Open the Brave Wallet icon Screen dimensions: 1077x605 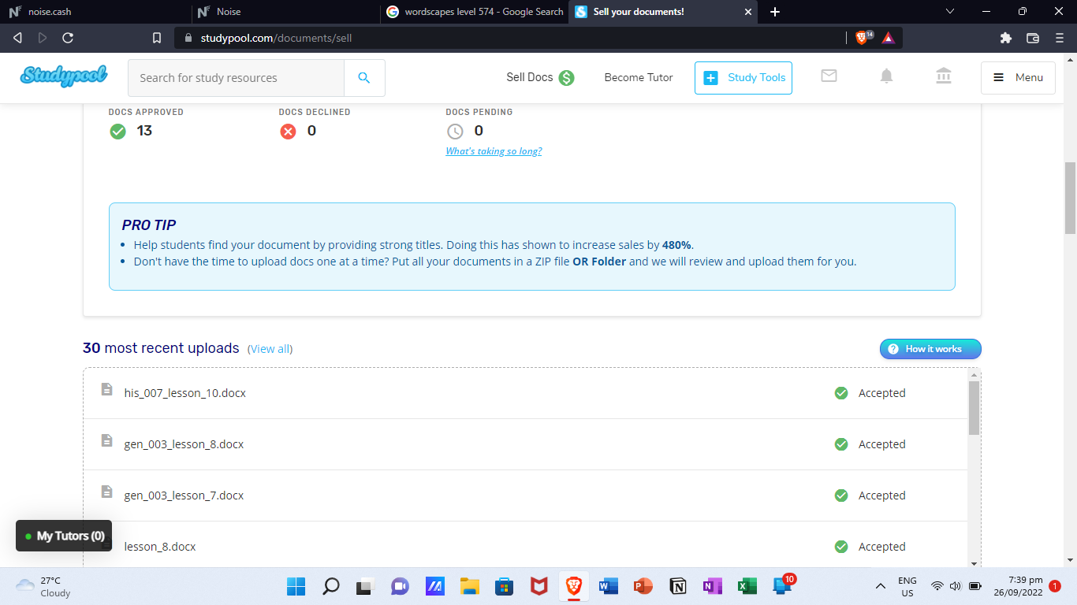tap(1033, 38)
